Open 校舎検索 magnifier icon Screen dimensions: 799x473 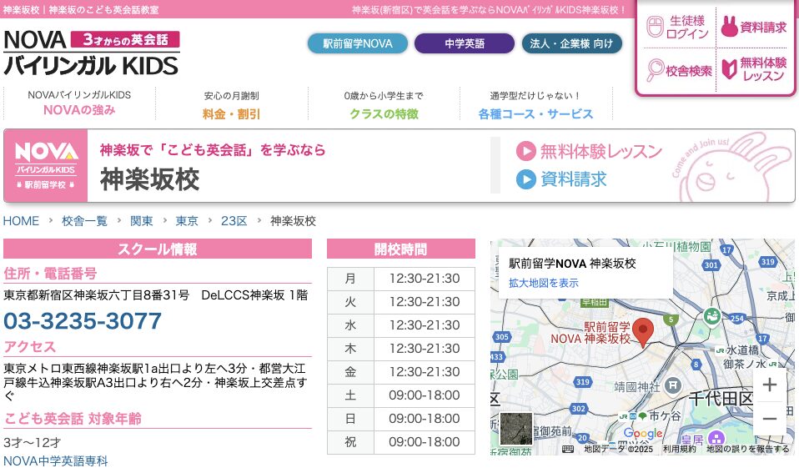point(656,70)
